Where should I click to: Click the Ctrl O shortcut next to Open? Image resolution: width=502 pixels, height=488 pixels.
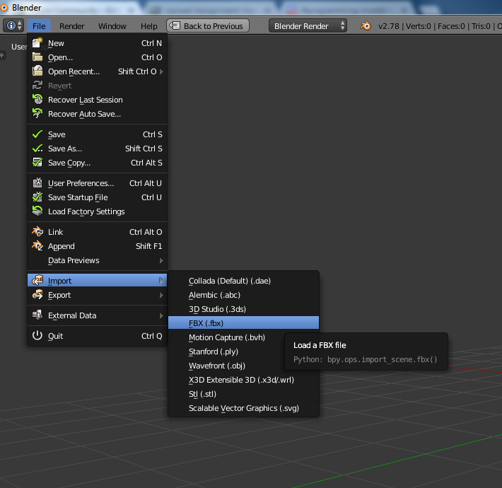[x=151, y=57]
